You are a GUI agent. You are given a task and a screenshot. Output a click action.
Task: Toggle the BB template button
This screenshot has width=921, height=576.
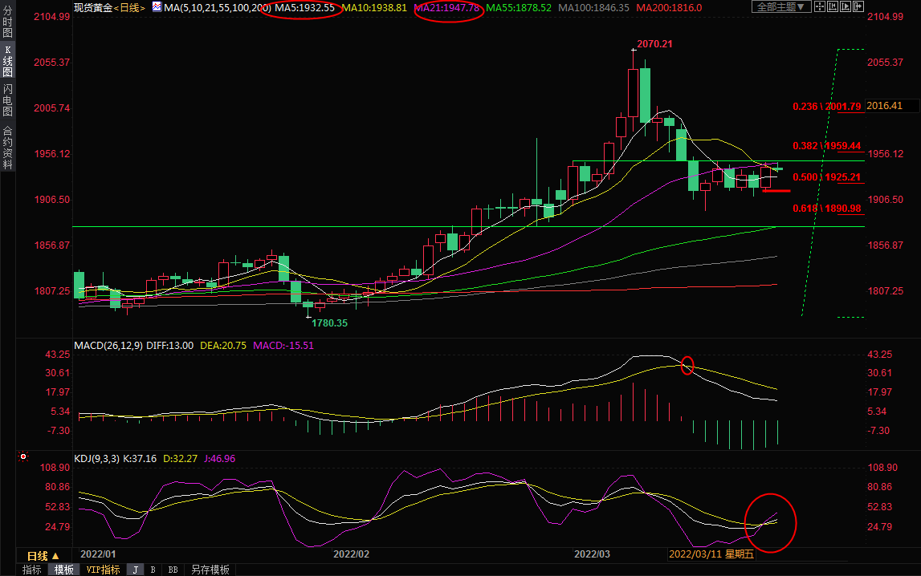coord(172,570)
